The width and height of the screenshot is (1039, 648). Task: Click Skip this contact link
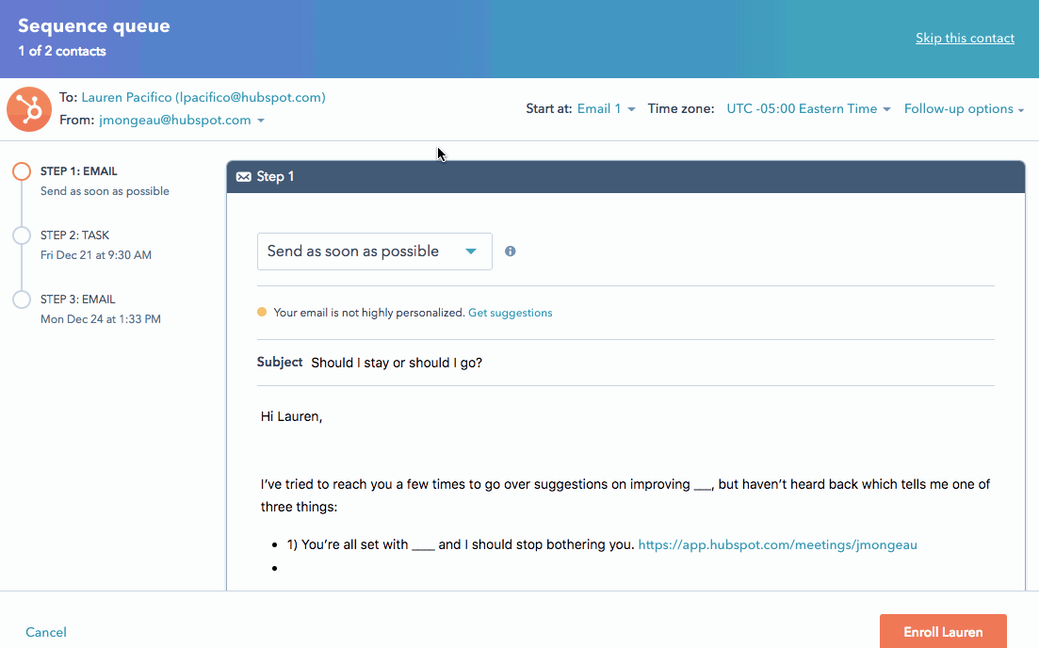[x=965, y=39]
